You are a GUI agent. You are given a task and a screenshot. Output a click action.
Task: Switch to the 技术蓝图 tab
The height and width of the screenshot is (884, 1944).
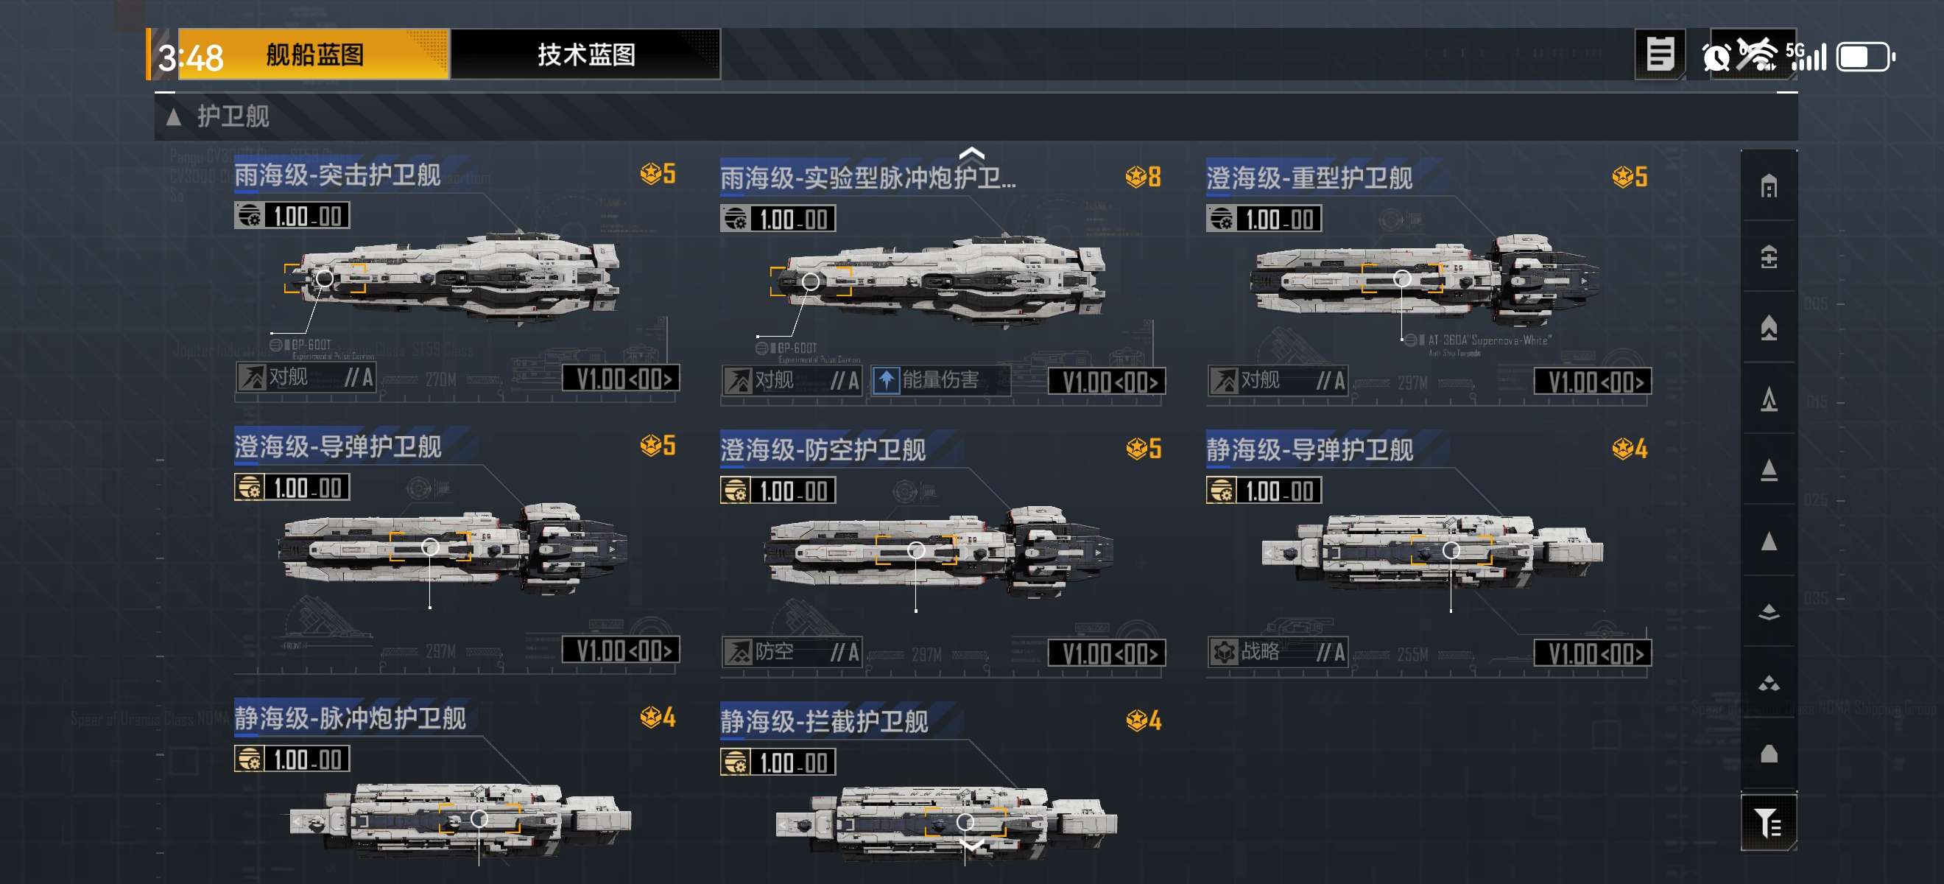585,55
